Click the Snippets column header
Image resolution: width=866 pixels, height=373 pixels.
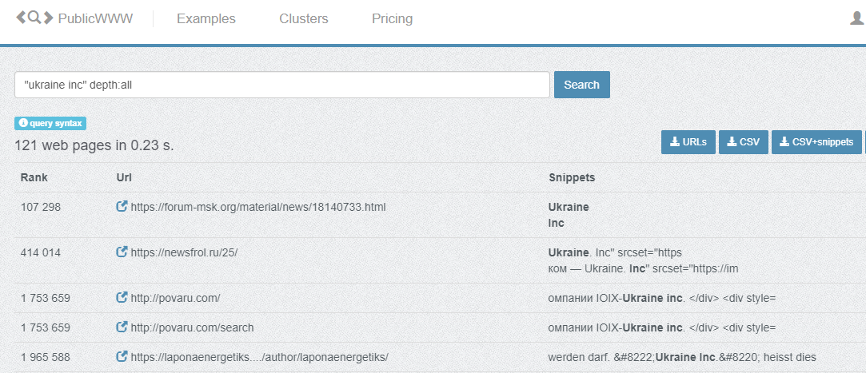(572, 177)
